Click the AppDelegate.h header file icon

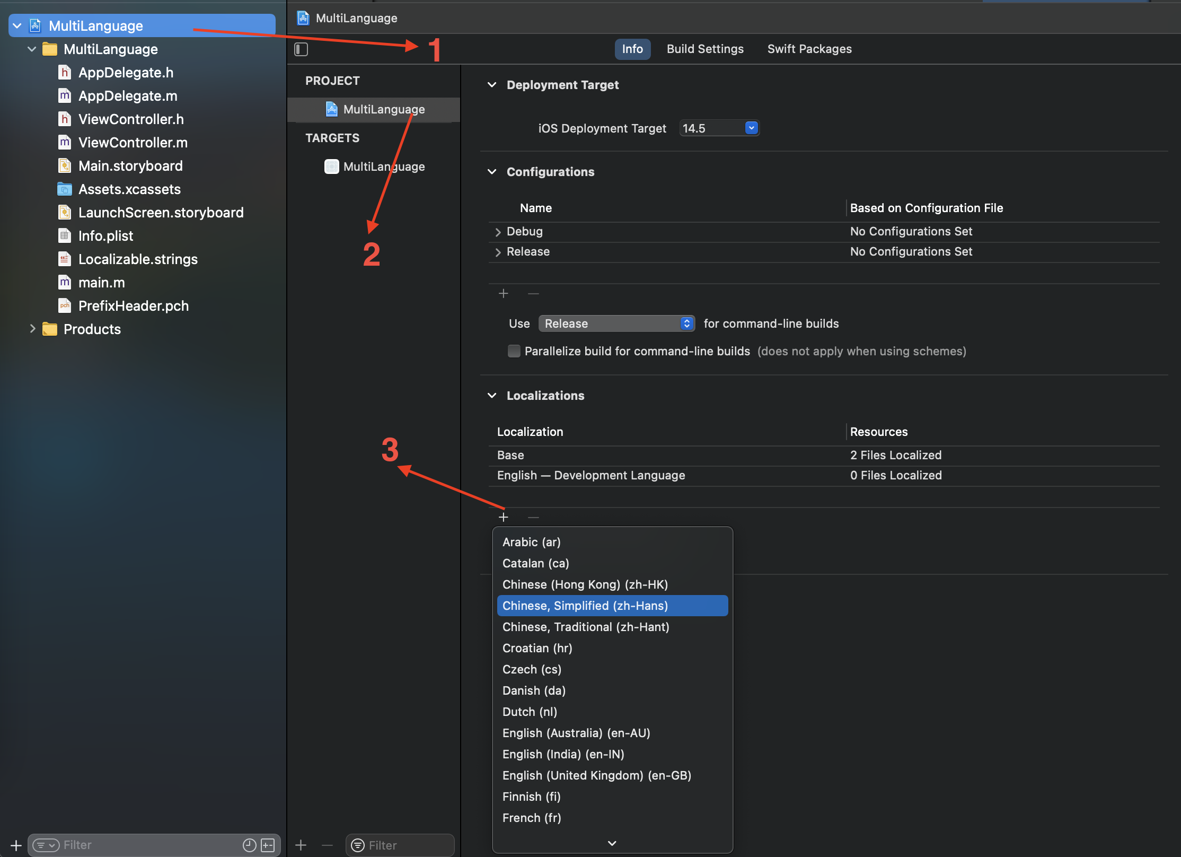point(64,72)
